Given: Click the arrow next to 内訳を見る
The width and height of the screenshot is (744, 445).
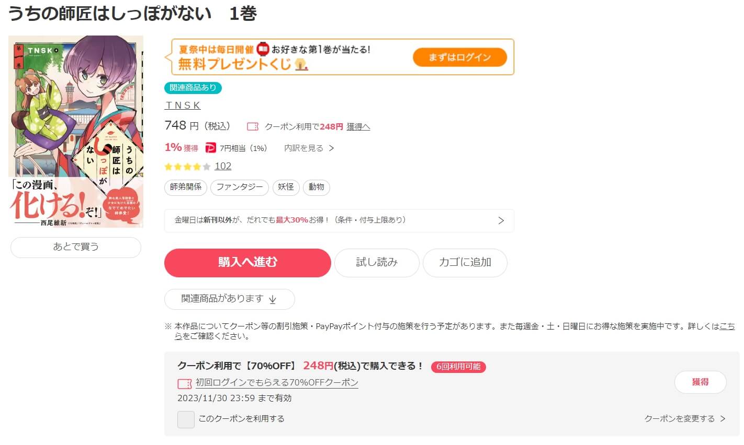Looking at the screenshot, I should 331,148.
